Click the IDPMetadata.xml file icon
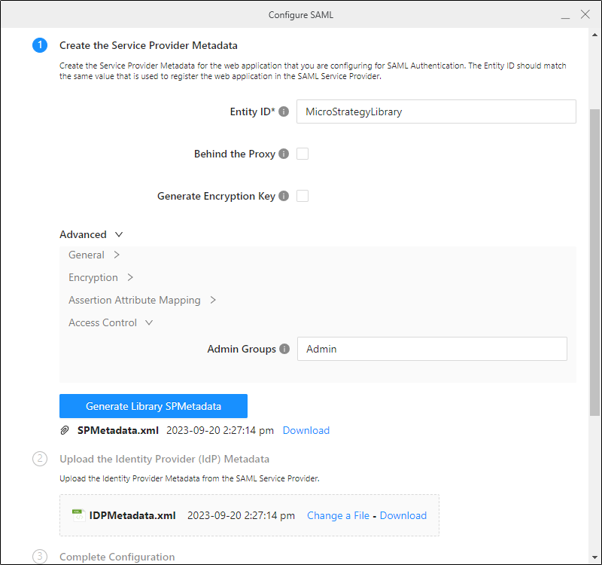This screenshot has height=565, width=602. tap(78, 515)
